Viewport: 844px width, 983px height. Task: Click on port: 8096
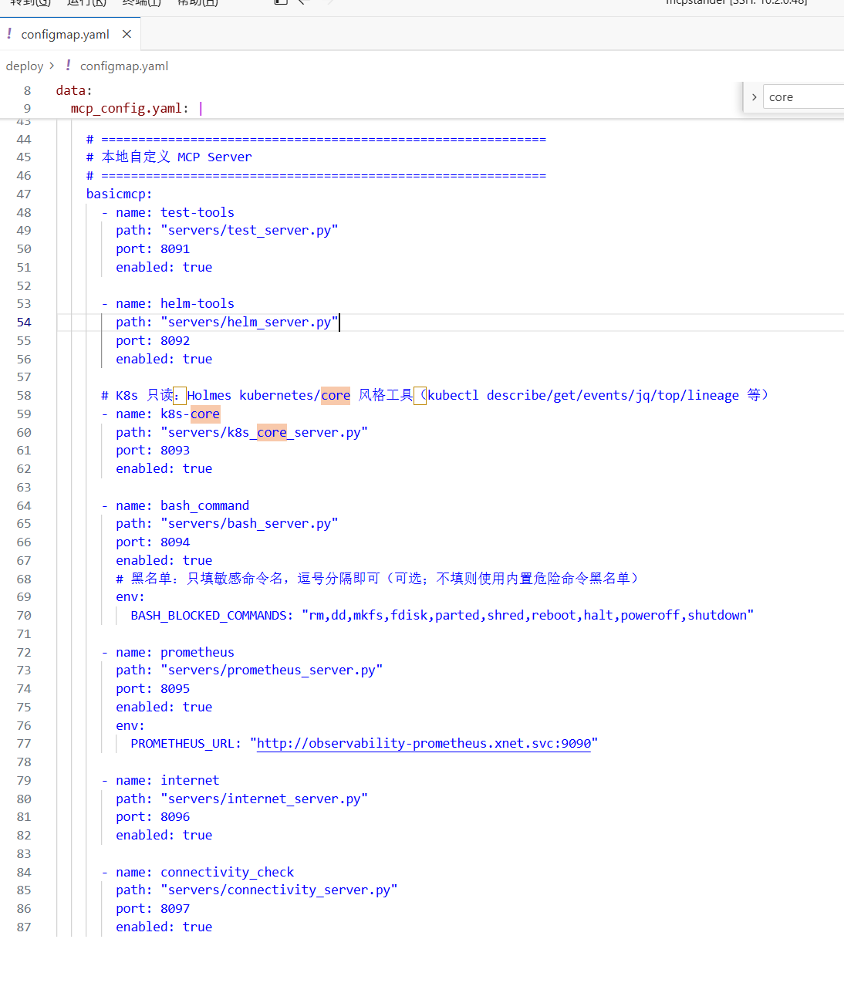coord(153,816)
